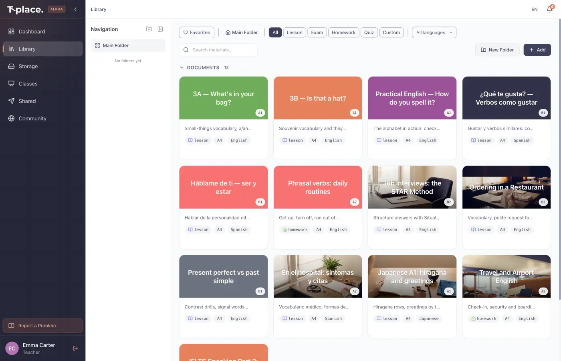This screenshot has width=561, height=361.
Task: Click the A2 badge on Phrasal verbs card
Action: [354, 202]
